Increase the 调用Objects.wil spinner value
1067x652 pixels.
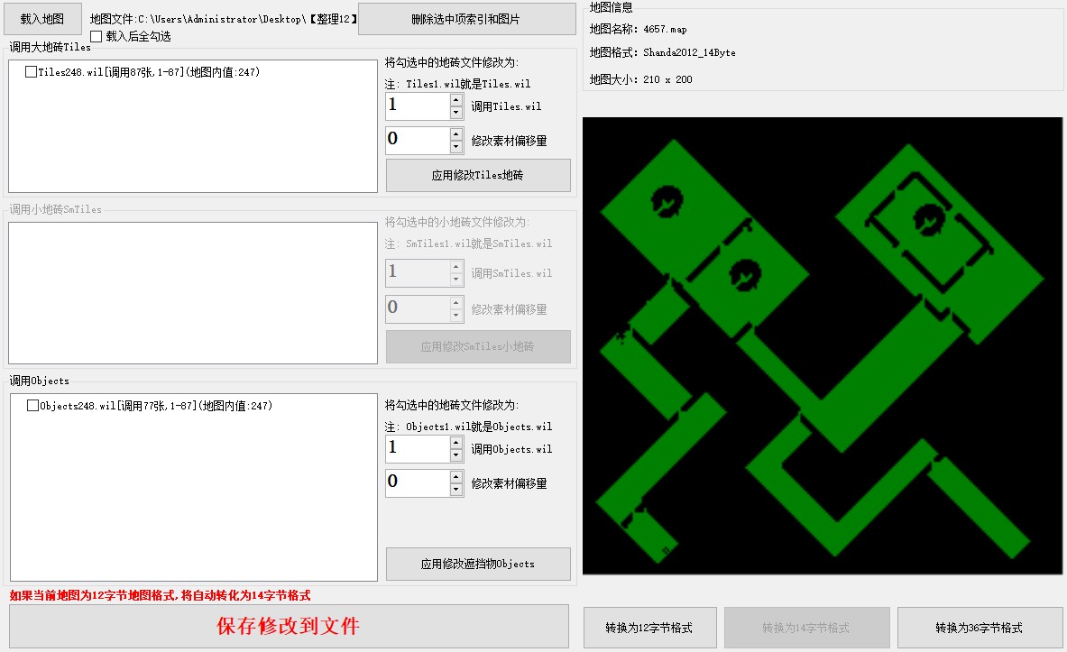click(456, 443)
